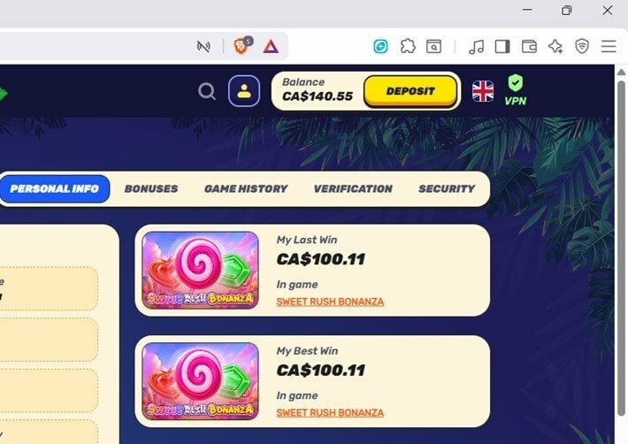Click the Brave Shields lion icon
Screen dimensions: 628x444
(241, 46)
